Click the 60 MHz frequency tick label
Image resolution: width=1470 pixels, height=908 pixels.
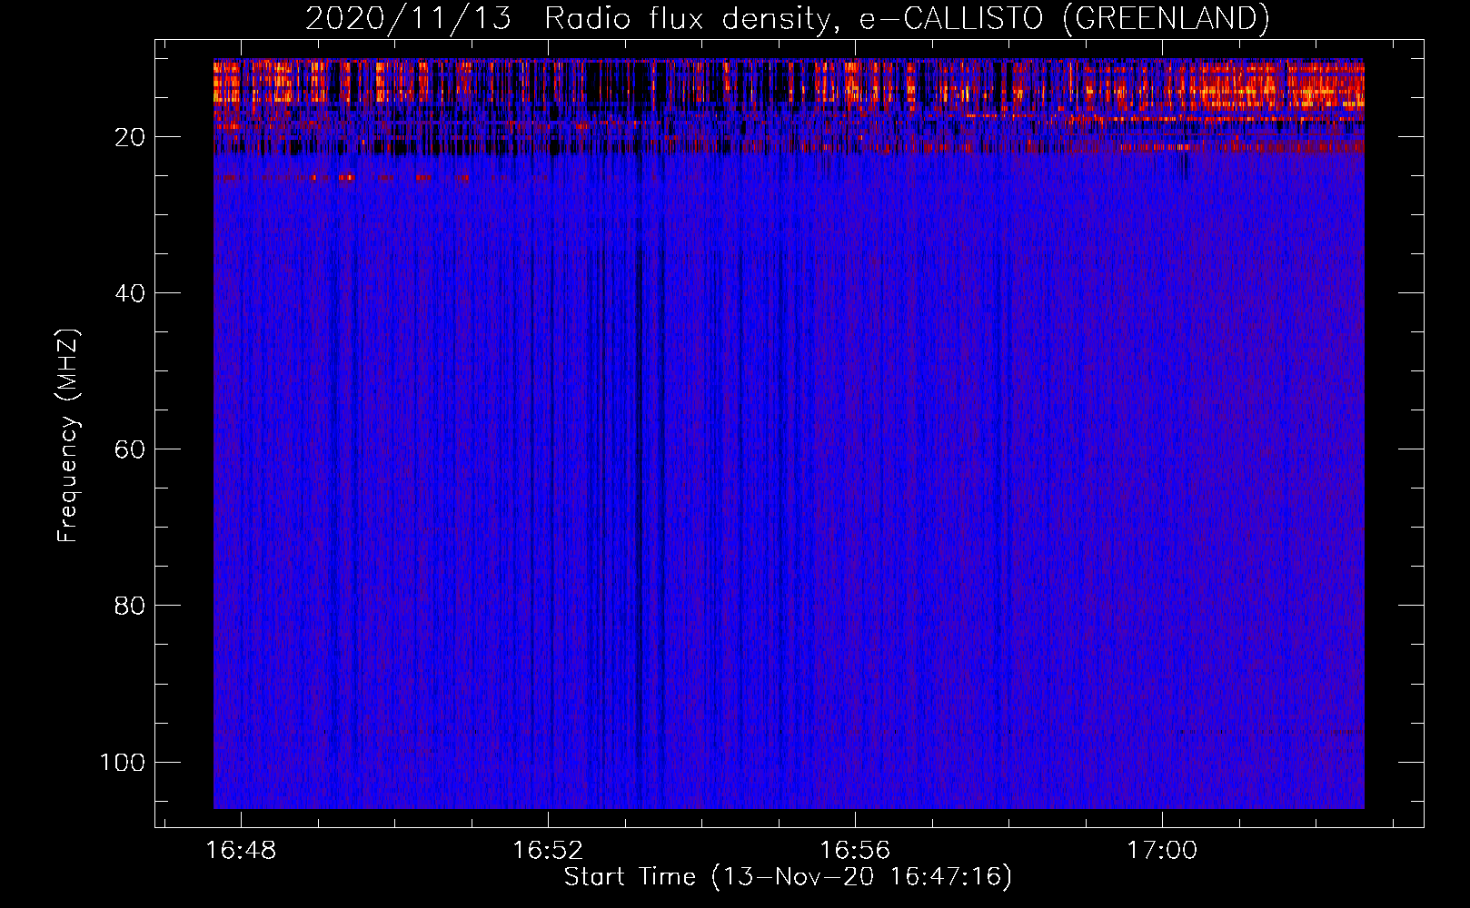click(x=130, y=449)
